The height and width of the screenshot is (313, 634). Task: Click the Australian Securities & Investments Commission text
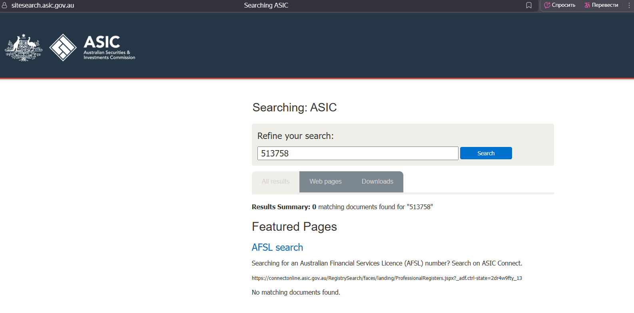(109, 55)
